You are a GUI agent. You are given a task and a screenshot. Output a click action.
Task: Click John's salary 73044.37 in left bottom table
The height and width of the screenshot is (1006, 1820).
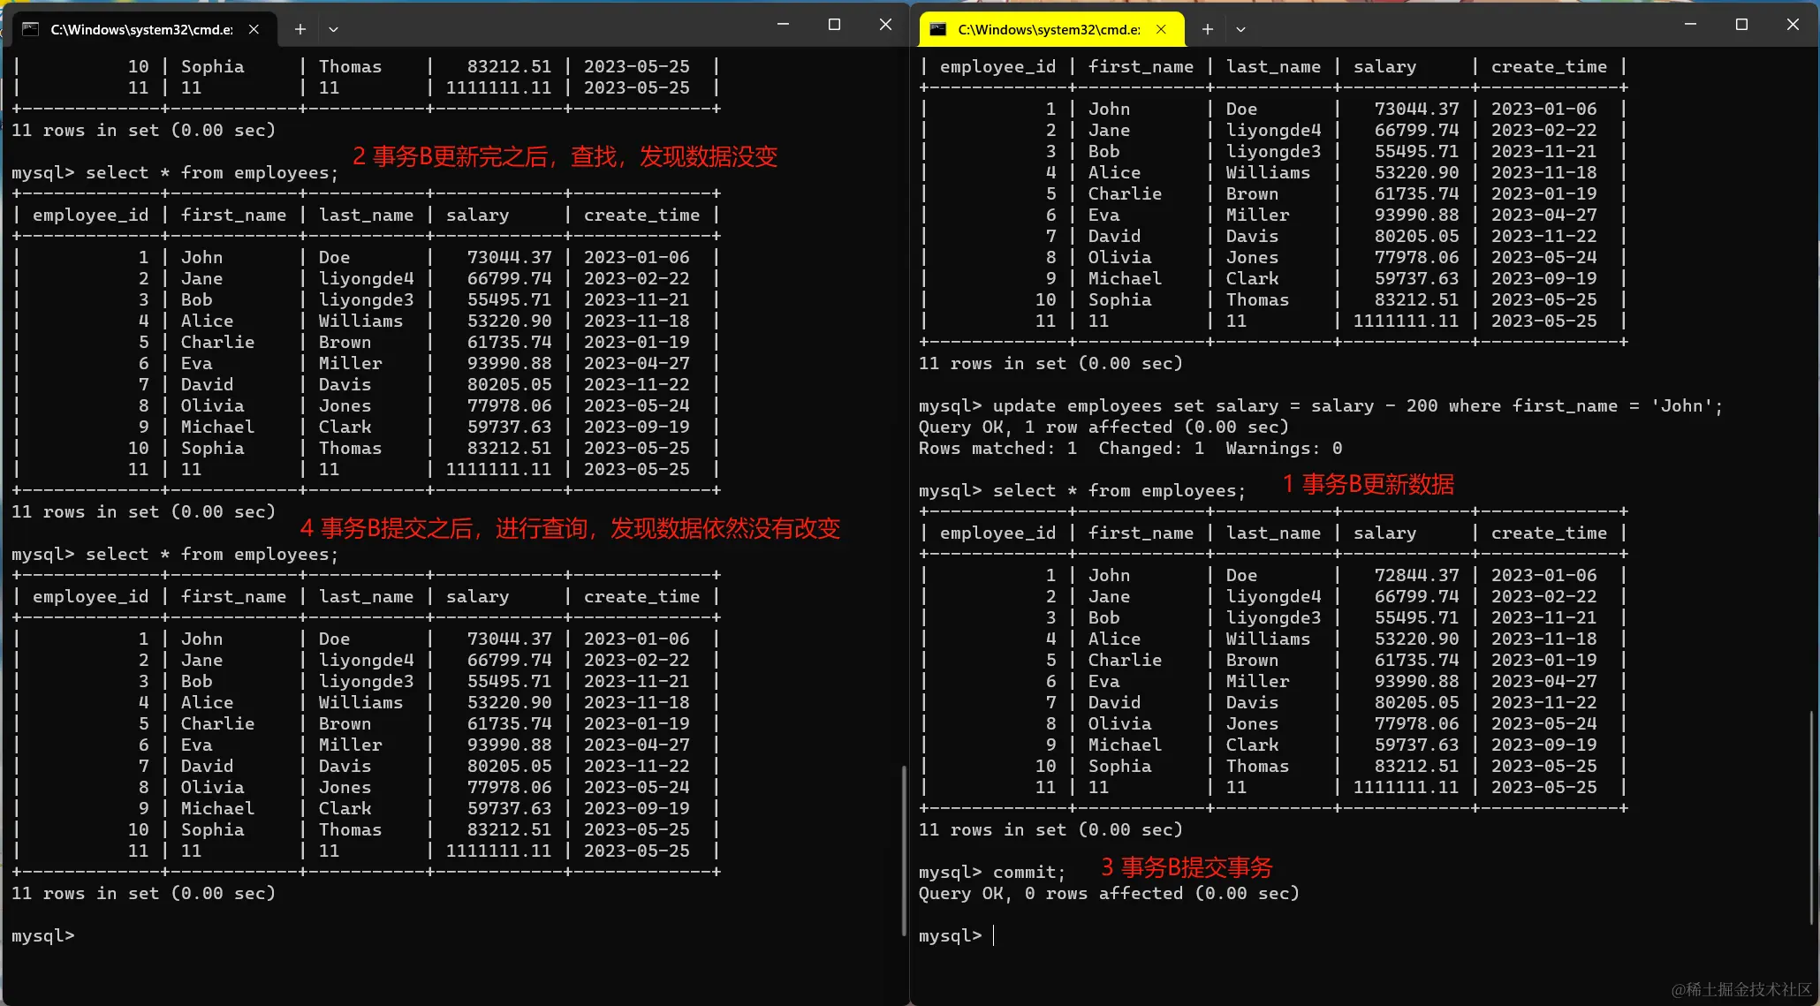click(x=509, y=639)
